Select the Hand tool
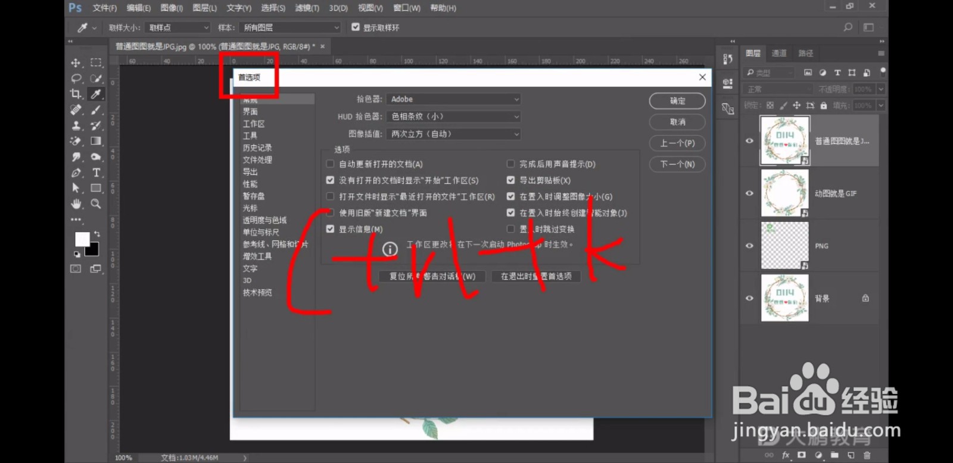 click(x=76, y=204)
